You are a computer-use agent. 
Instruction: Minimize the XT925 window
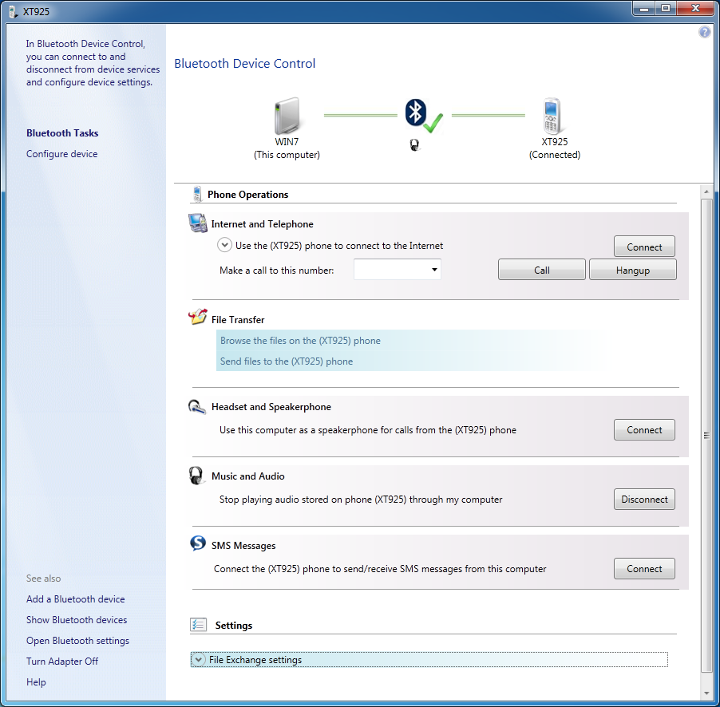pos(644,8)
